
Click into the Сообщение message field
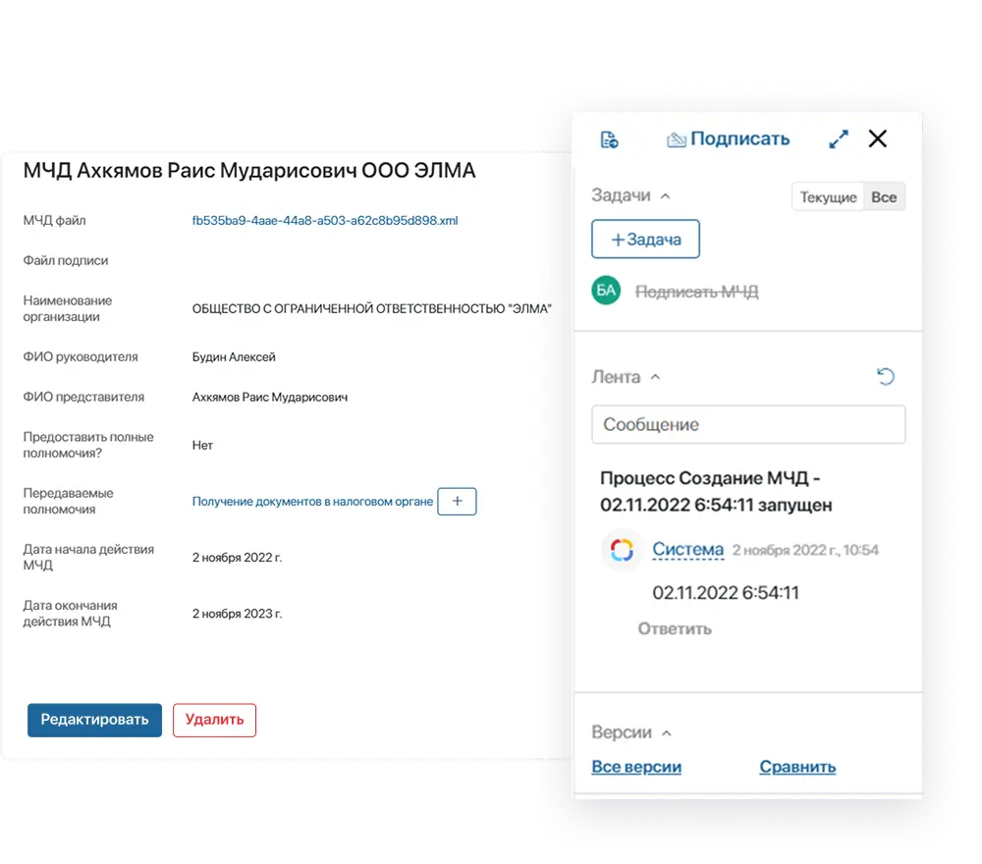pos(748,424)
